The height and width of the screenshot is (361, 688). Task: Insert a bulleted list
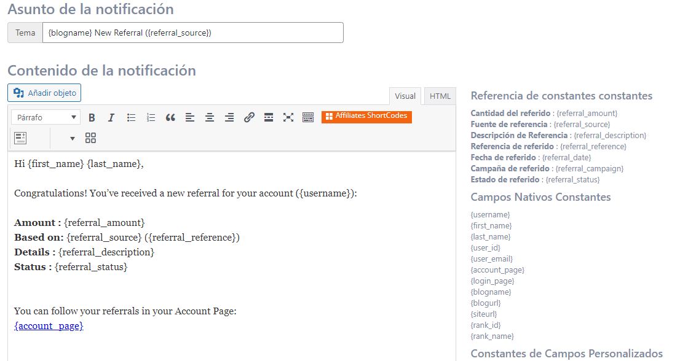click(x=131, y=117)
